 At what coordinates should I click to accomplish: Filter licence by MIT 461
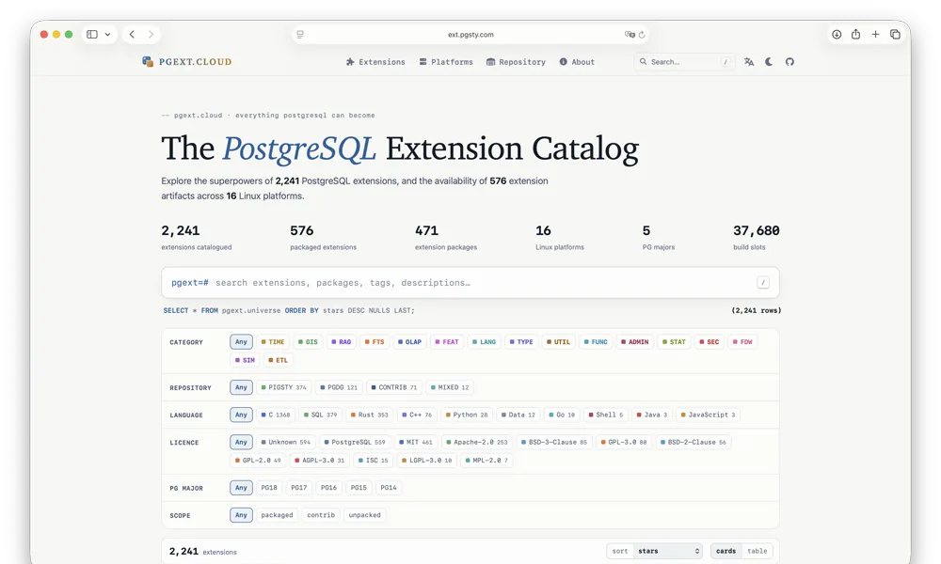click(x=415, y=443)
